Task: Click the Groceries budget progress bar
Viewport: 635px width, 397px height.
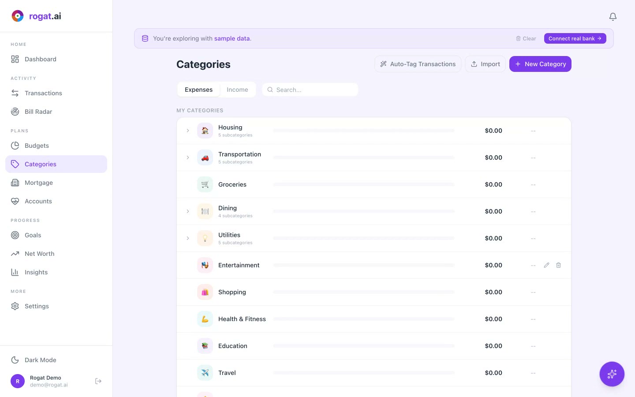Action: point(363,184)
